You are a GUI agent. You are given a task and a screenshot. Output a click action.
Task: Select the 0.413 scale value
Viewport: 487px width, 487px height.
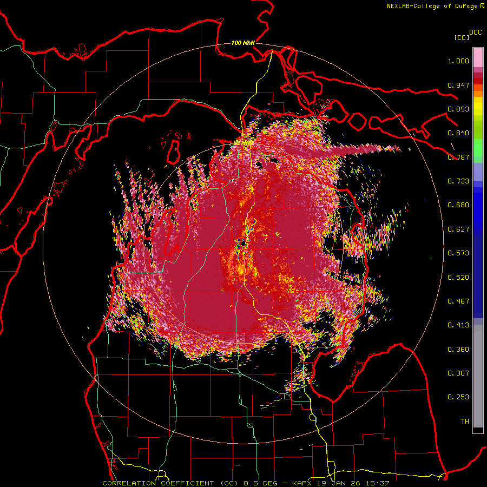coord(458,325)
